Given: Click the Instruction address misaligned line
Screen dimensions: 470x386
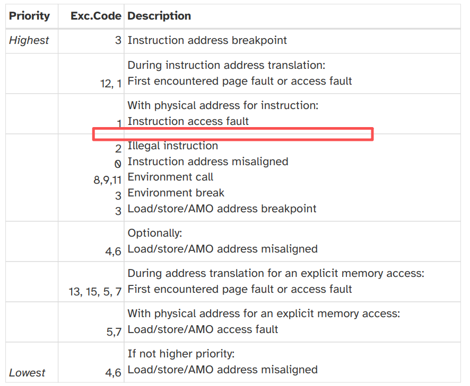Looking at the screenshot, I should [x=208, y=161].
